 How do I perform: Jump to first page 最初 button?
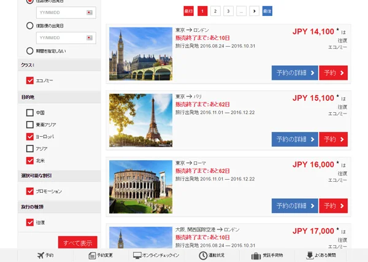pos(188,11)
